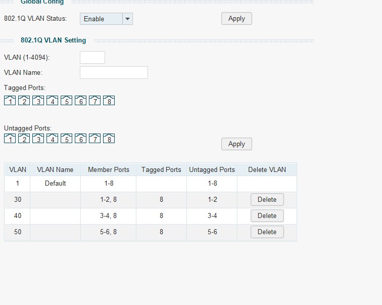
Task: Click tagged ports cell '8' in VLAN 50 row
Action: pos(161,232)
